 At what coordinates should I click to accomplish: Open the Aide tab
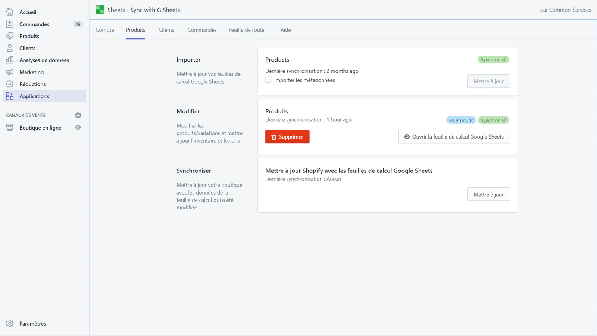tap(285, 30)
